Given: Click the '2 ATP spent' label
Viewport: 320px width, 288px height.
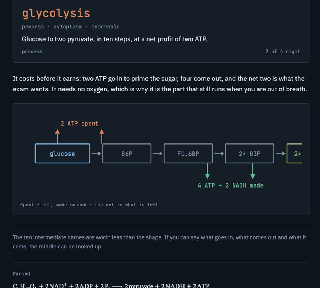Looking at the screenshot, I should [79, 124].
